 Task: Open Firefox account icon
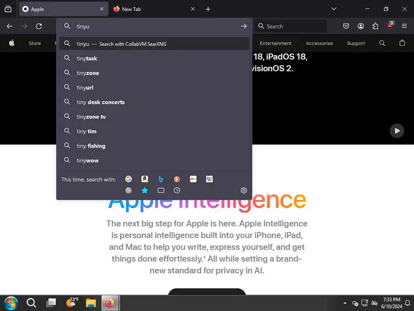pyautogui.click(x=361, y=26)
